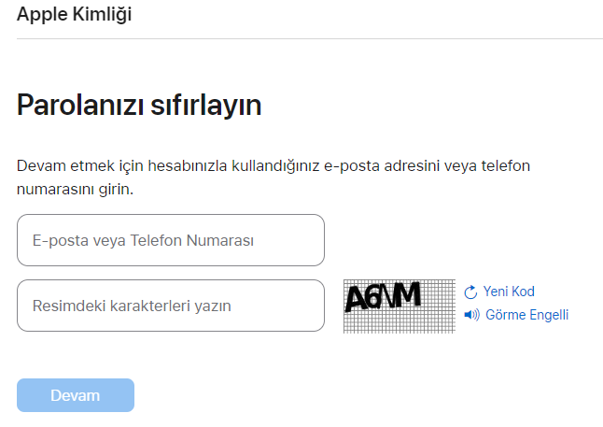
Task: Select the captcha entry placeholder text
Action: coord(132,306)
